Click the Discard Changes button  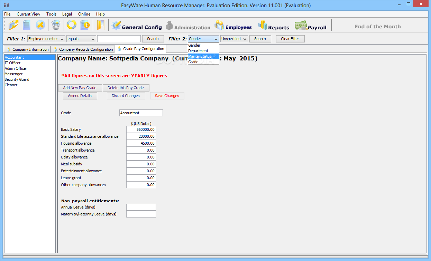(x=126, y=96)
